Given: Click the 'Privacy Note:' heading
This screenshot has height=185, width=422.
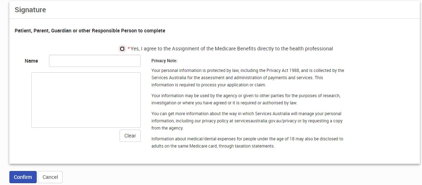Looking at the screenshot, I should [x=165, y=61].
